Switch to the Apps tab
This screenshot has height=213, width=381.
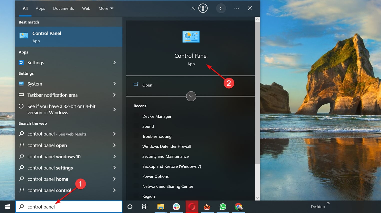(x=40, y=8)
